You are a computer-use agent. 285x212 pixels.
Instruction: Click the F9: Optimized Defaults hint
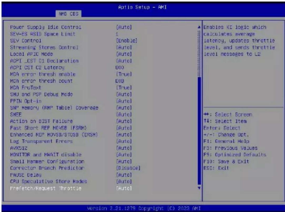click(235, 155)
